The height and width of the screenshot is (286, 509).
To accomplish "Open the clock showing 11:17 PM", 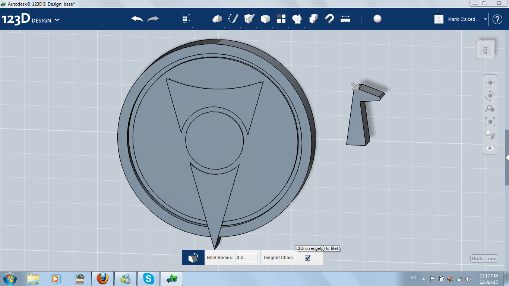I will click(489, 279).
